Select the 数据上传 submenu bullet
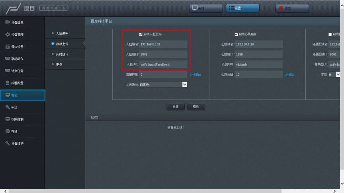Image resolution: width=344 pixels, height=193 pixels. [x=53, y=44]
